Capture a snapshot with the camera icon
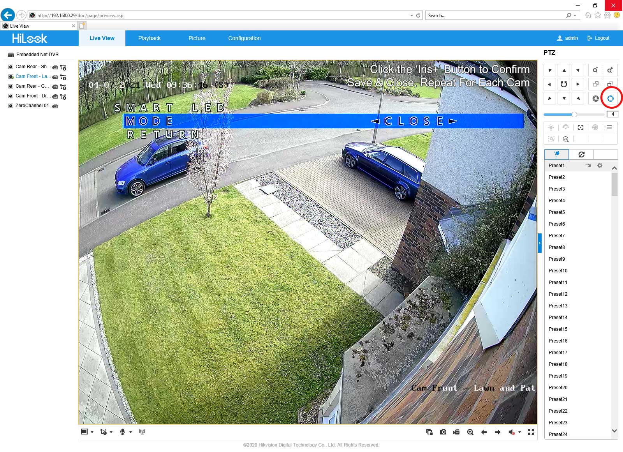Viewport: 623px width, 452px height. pyautogui.click(x=443, y=432)
